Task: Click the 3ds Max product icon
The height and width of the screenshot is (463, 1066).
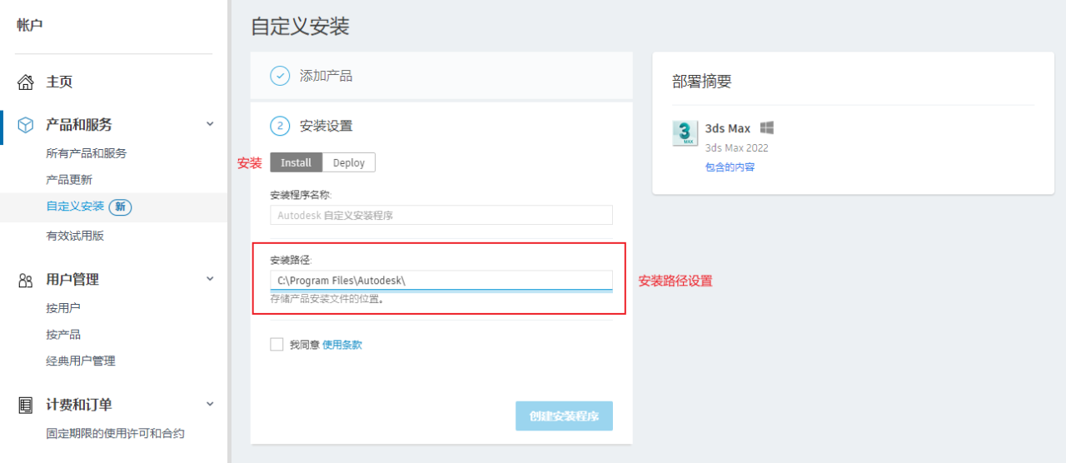Action: click(685, 133)
